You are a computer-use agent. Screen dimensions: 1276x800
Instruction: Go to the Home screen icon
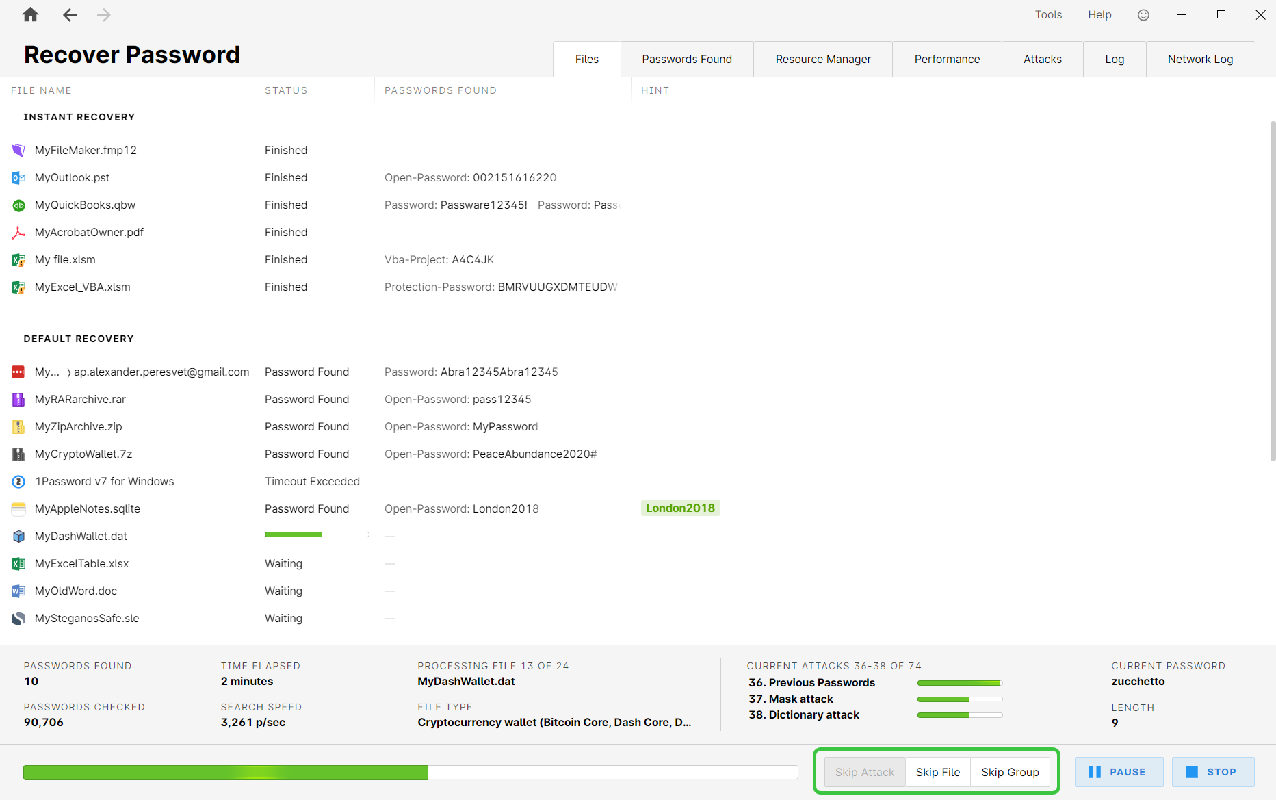[x=30, y=14]
